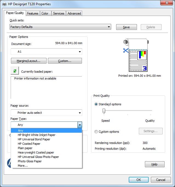Choose HP Coated Paper option

tap(46, 144)
